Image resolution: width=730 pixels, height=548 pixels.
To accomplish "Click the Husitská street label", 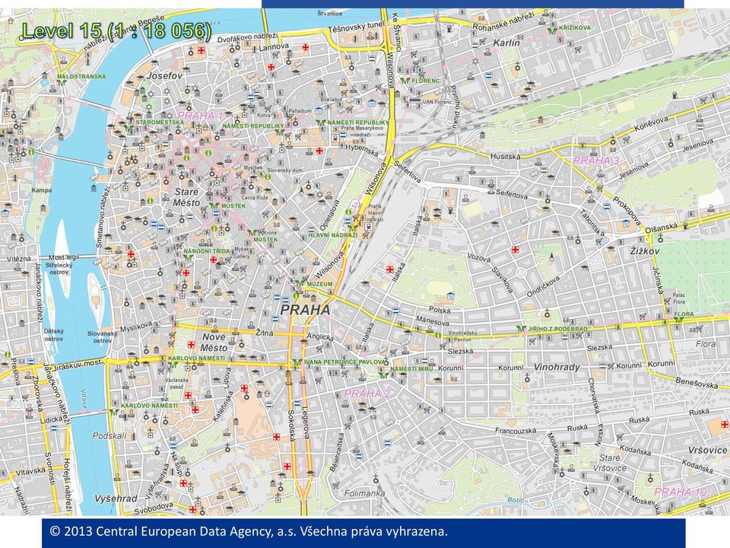I will [x=506, y=157].
